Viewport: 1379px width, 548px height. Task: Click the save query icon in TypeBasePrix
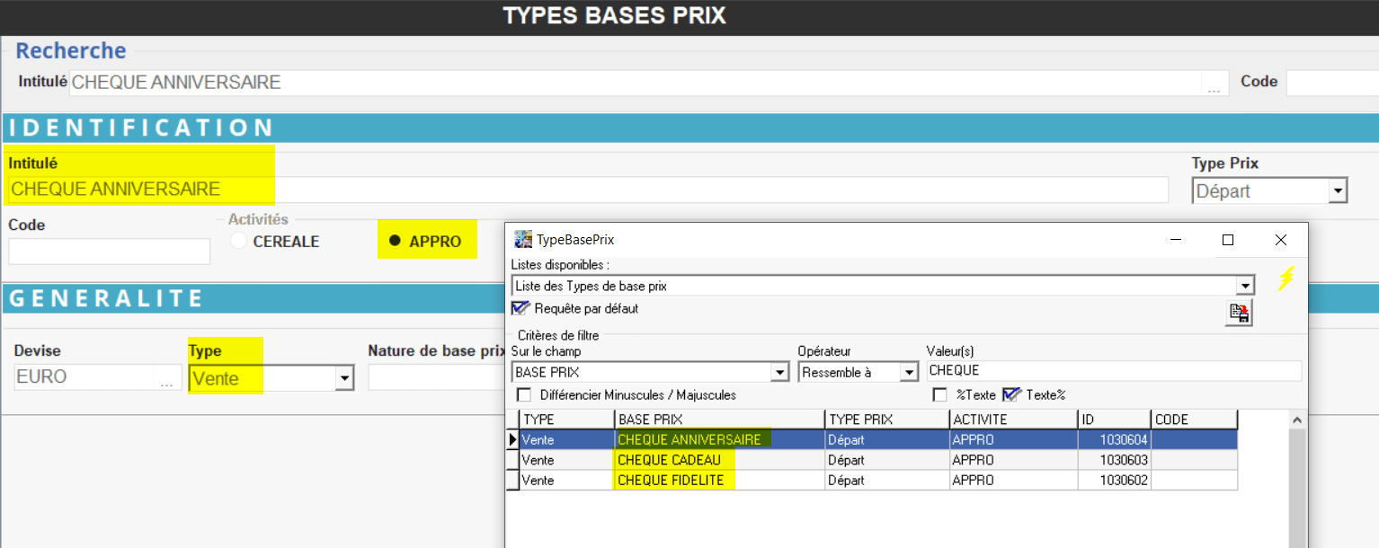coord(1239,313)
